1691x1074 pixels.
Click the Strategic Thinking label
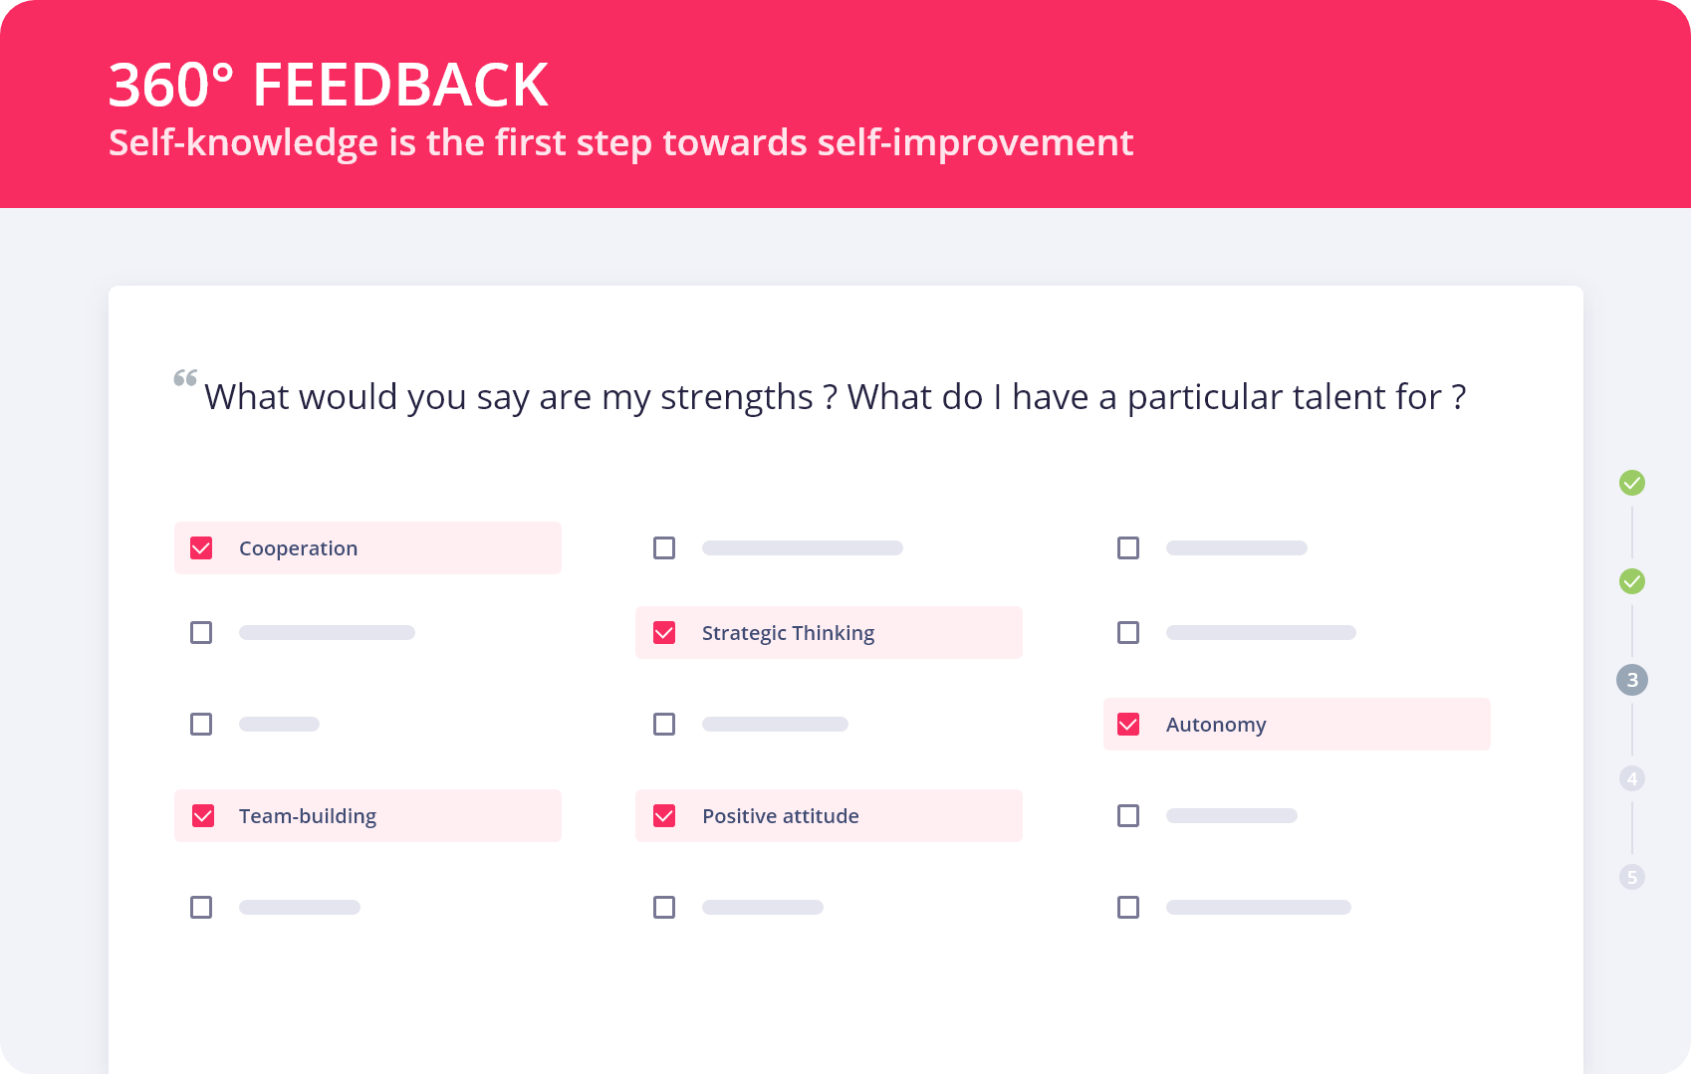(x=788, y=633)
